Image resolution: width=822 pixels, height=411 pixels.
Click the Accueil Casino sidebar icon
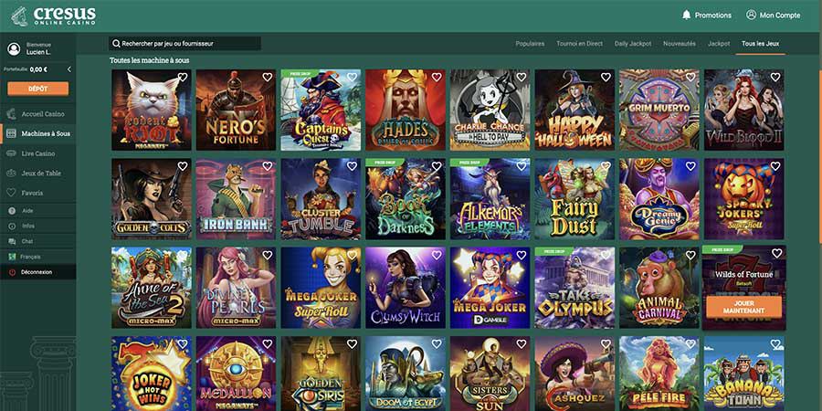(x=11, y=114)
